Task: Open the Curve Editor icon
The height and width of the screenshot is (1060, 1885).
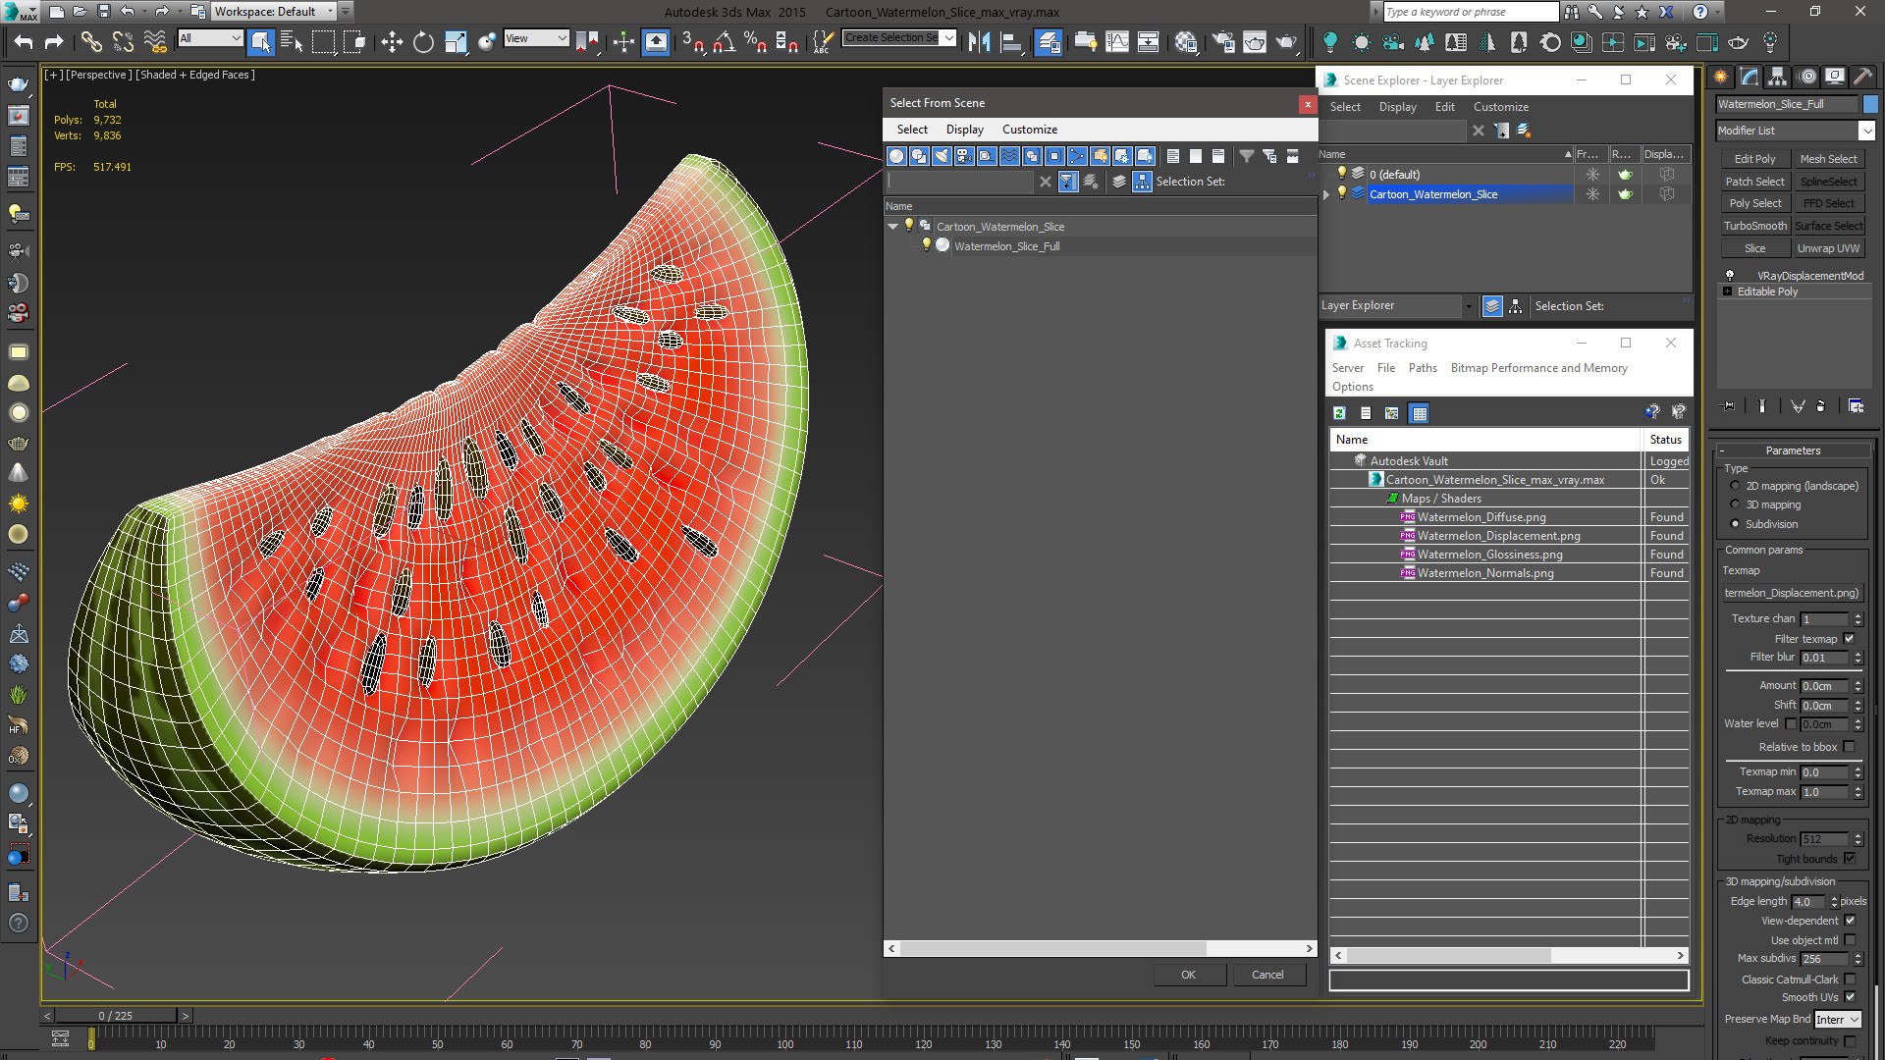Action: [1117, 41]
